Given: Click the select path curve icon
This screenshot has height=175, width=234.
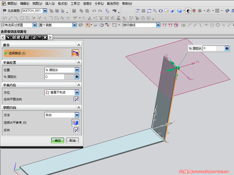Looking at the screenshot, I should [x=75, y=53].
